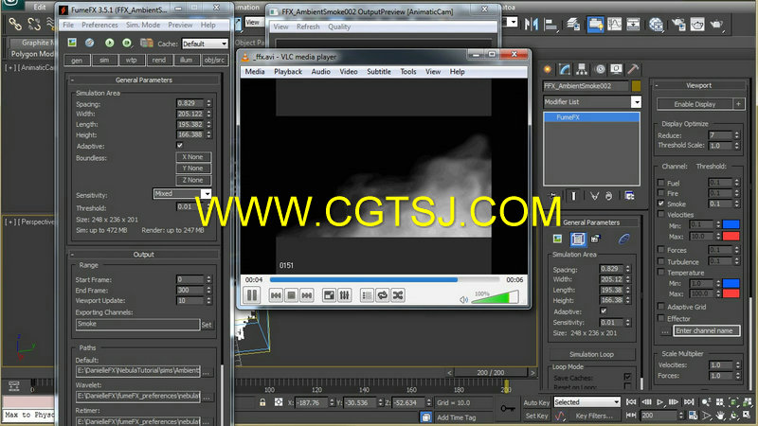Screen dimensions: 758x426
Task: Toggle Fuel channel checkbox
Action: 660,183
